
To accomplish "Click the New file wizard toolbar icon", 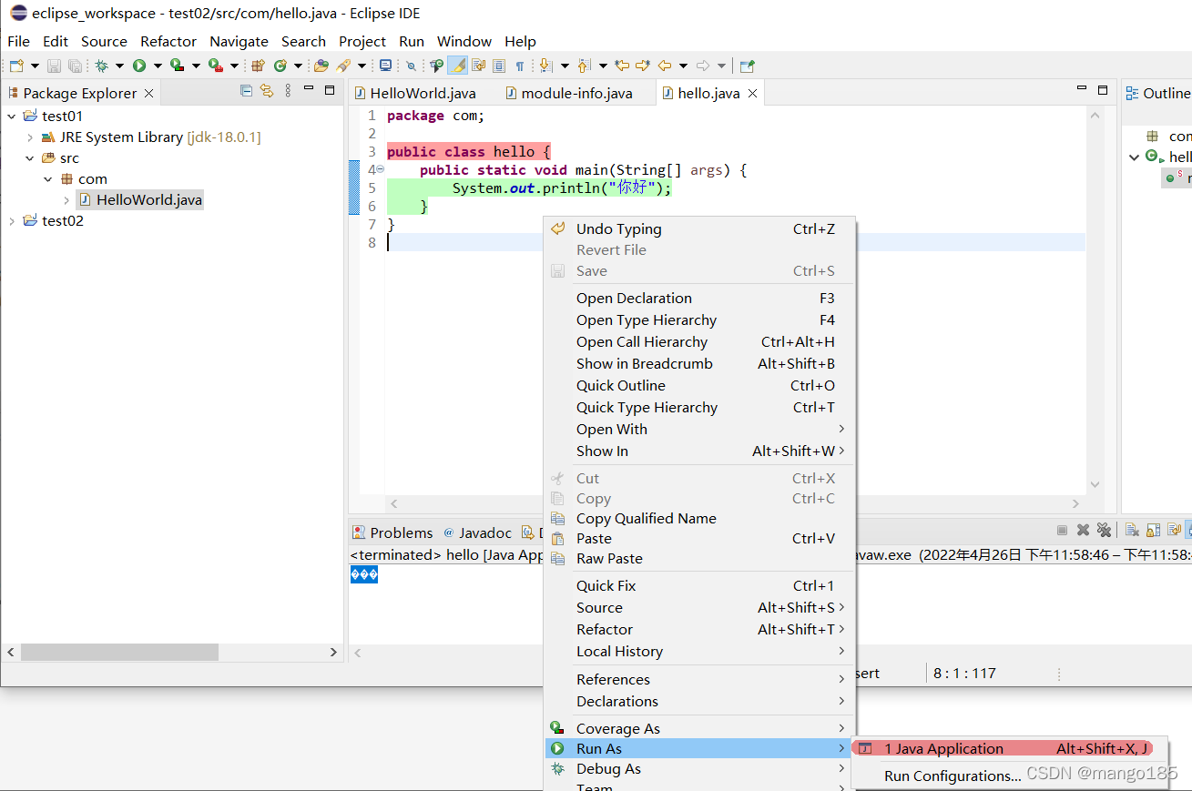I will [x=17, y=66].
